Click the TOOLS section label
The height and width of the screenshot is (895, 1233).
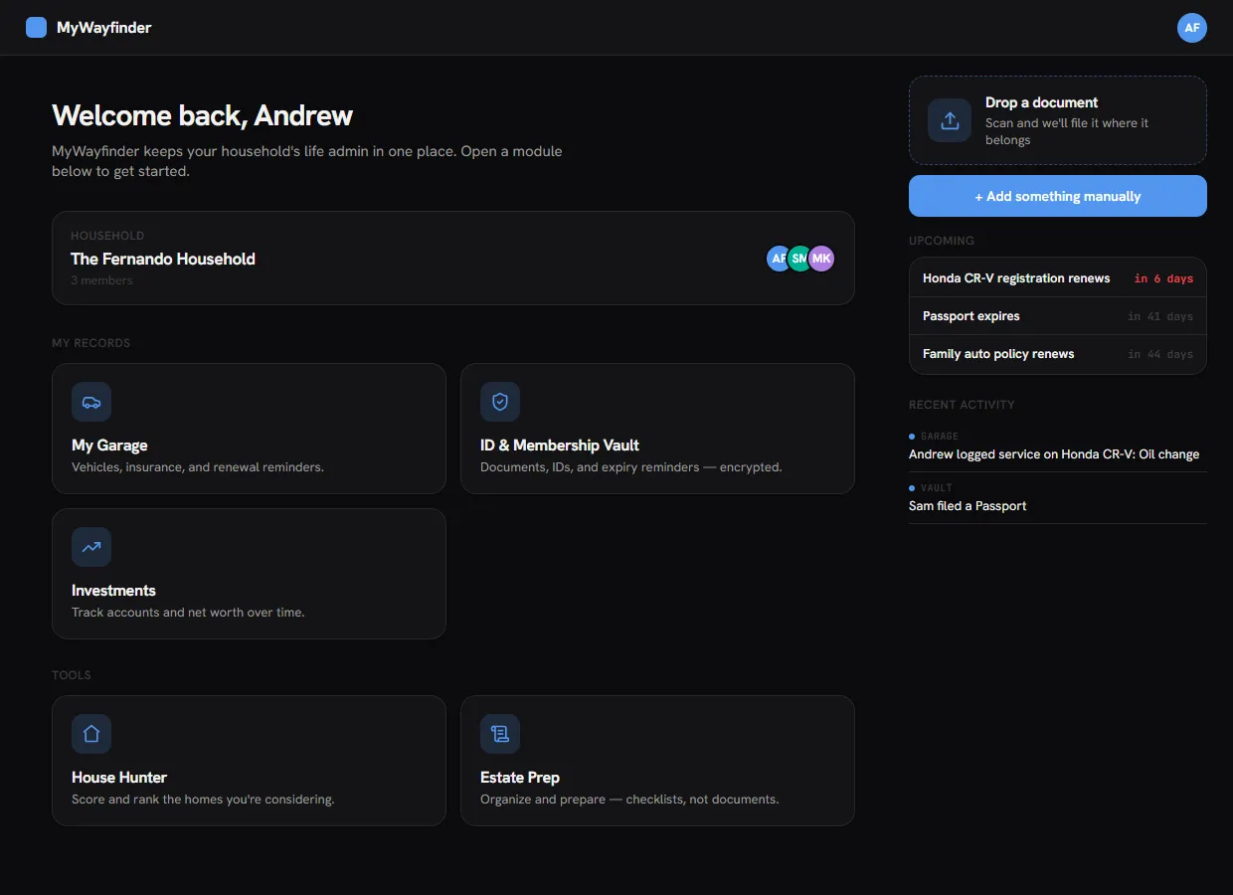coord(72,675)
